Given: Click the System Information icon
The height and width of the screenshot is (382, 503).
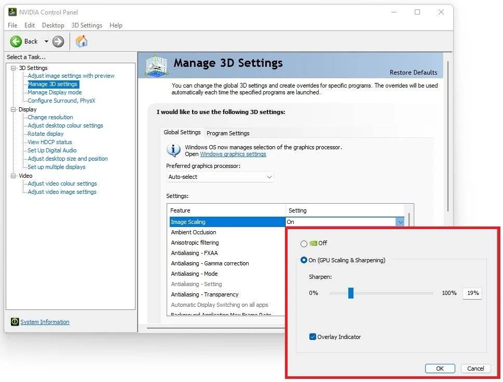Looking at the screenshot, I should (15, 322).
